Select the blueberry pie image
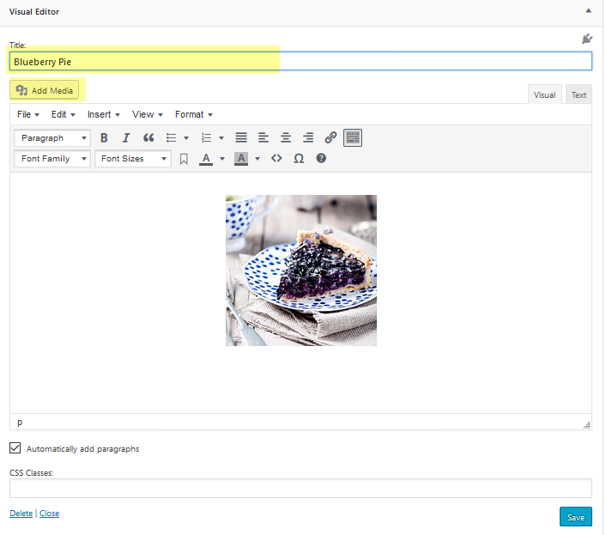The height and width of the screenshot is (535, 606). click(301, 271)
